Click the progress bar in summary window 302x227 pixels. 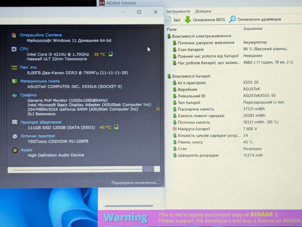(84, 169)
